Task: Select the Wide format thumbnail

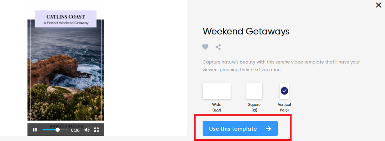Action: click(216, 91)
